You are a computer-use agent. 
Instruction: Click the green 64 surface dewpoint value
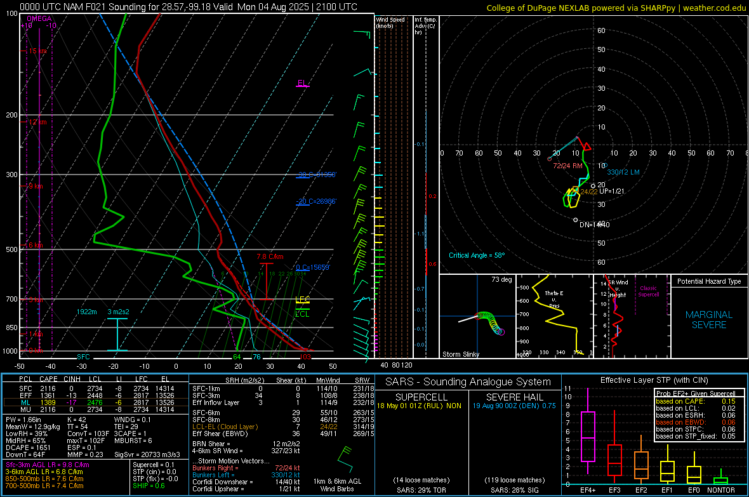click(237, 357)
